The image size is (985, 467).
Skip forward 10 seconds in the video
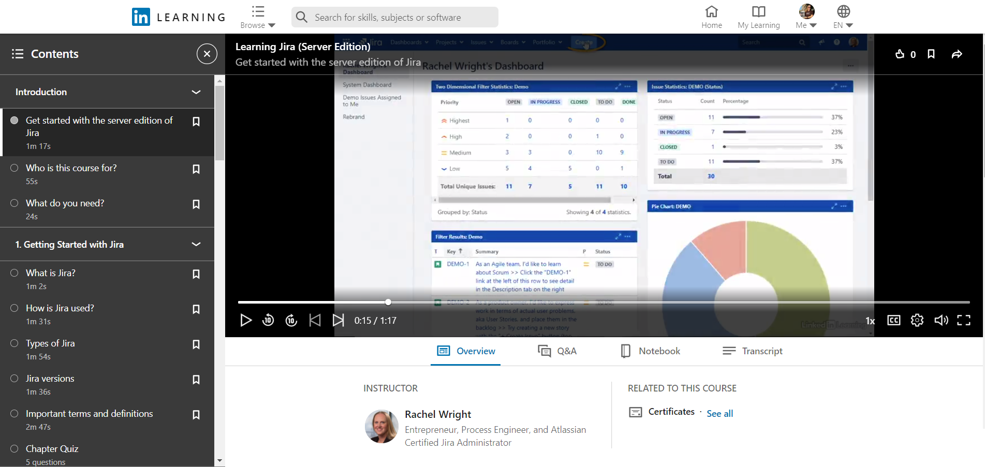[291, 320]
